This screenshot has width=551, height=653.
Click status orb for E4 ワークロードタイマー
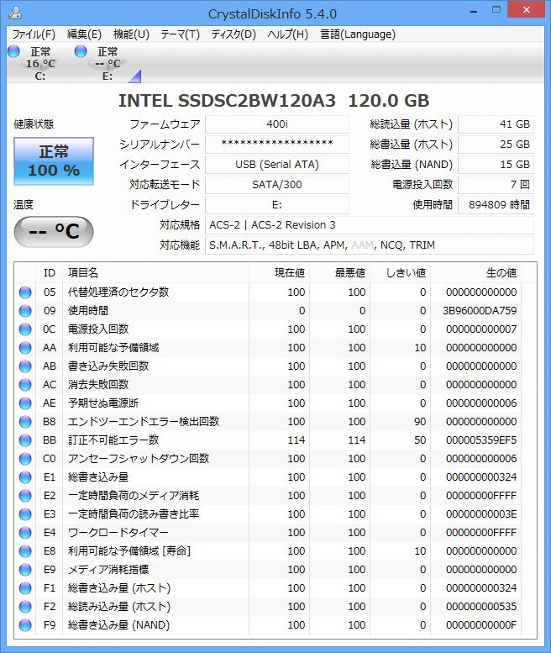tap(25, 533)
